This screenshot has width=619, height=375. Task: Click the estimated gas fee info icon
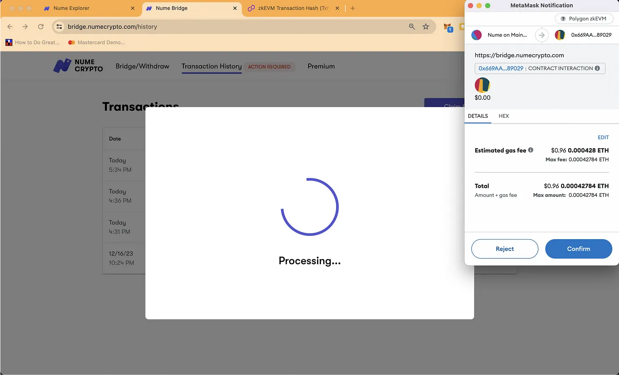point(531,150)
